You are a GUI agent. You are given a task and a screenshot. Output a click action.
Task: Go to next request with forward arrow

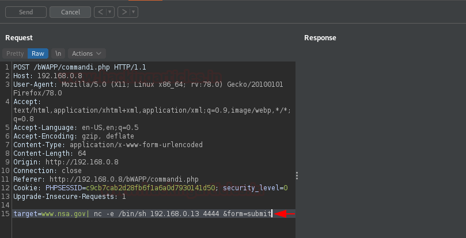[124, 12]
